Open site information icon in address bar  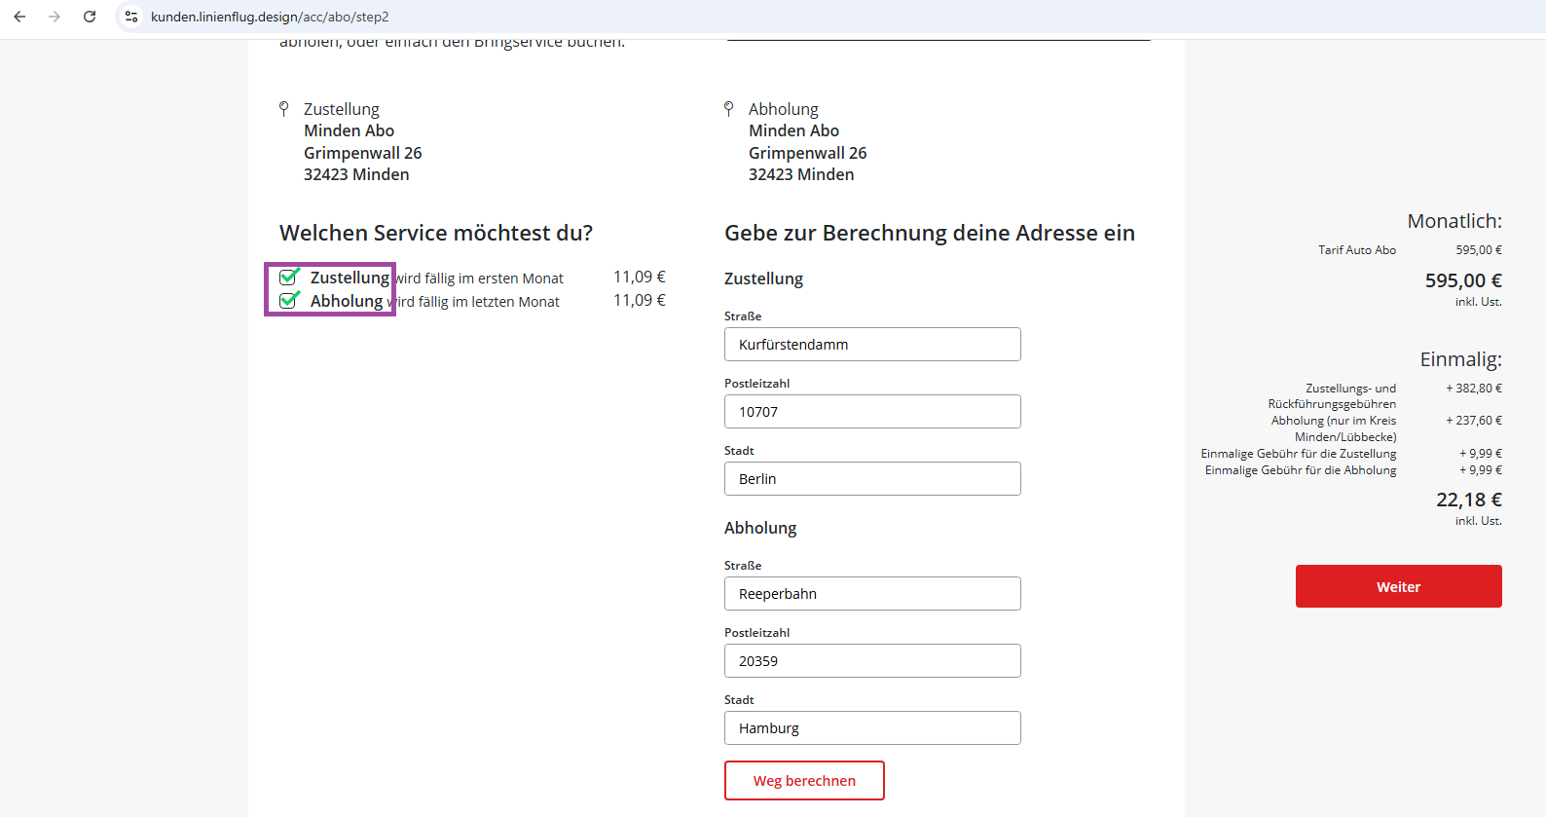tap(131, 17)
